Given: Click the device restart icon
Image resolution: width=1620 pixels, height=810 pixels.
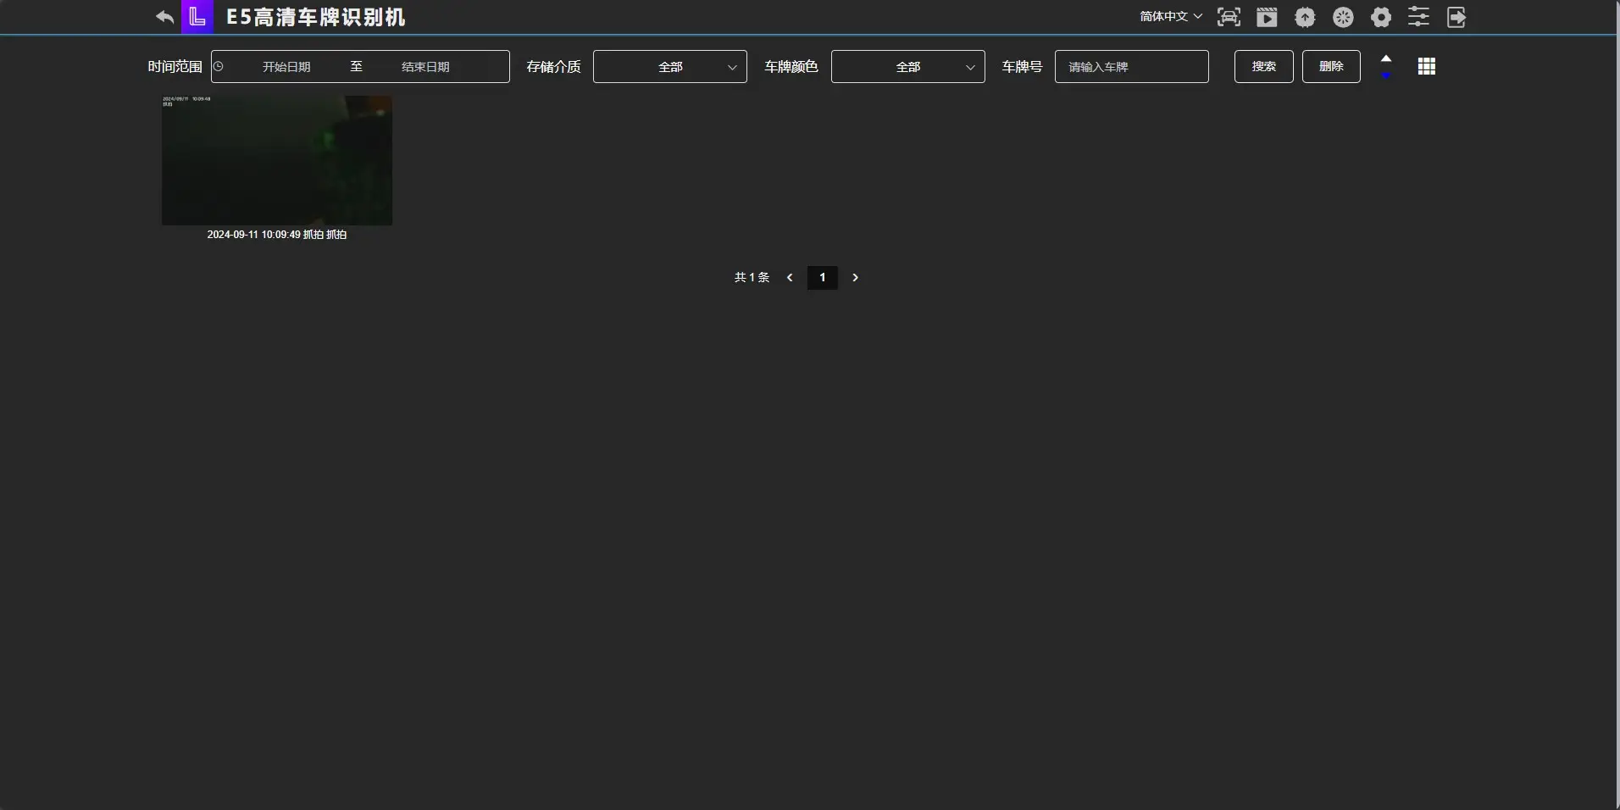Looking at the screenshot, I should point(1343,17).
